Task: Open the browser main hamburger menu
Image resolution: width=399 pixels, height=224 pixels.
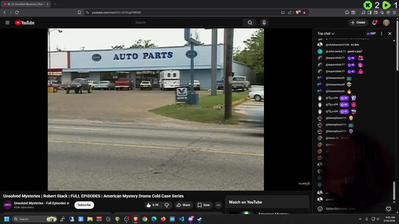Action: pos(394,12)
